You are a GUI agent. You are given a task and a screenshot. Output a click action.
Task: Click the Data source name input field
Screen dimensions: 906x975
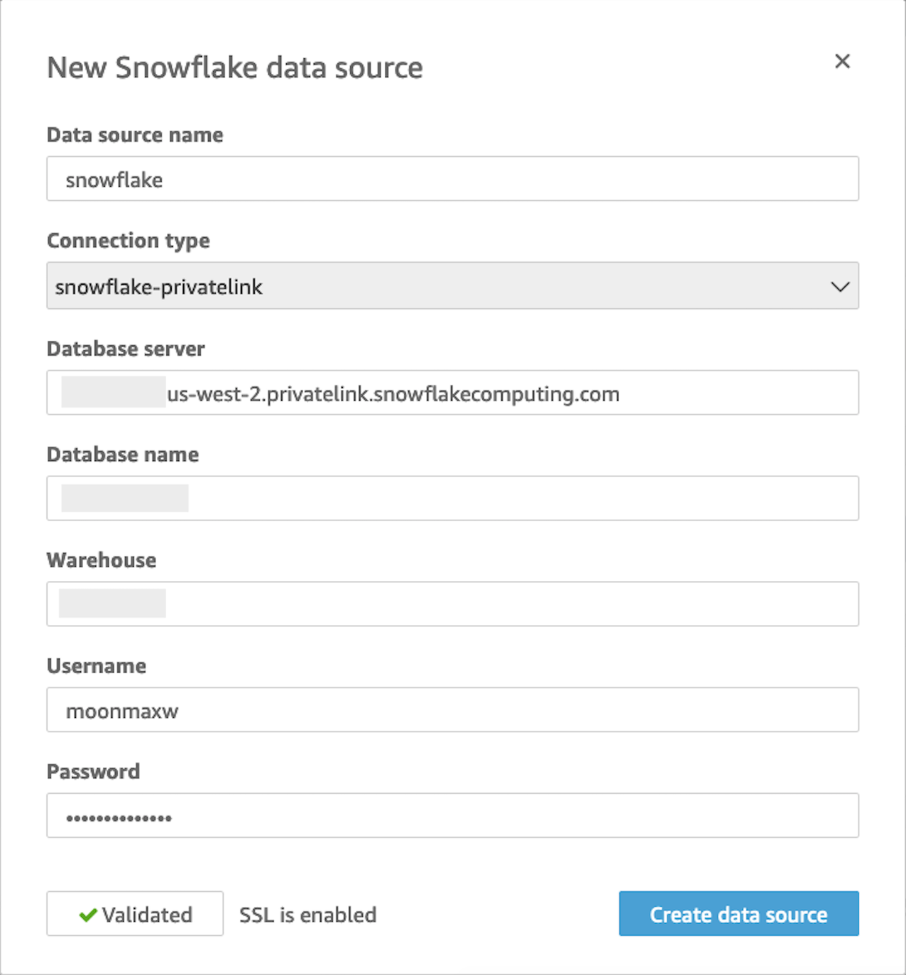(x=452, y=179)
